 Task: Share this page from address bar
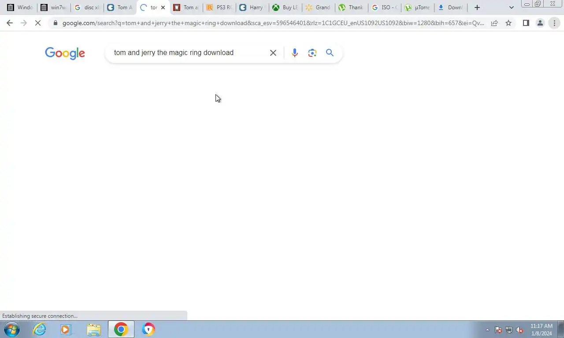pyautogui.click(x=494, y=23)
